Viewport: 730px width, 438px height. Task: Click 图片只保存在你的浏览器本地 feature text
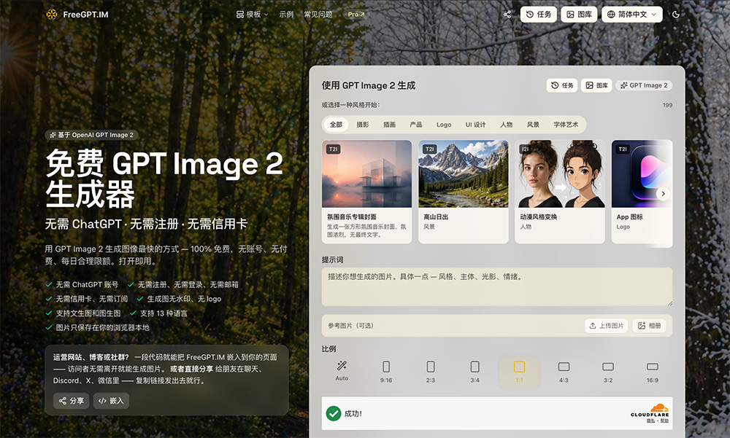click(x=102, y=328)
